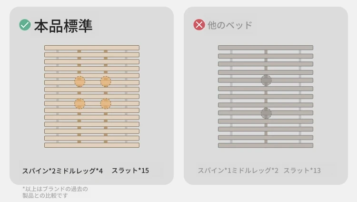Click the bottom gray slat
This screenshot has width=357, height=202.
pyautogui.click(x=266, y=145)
